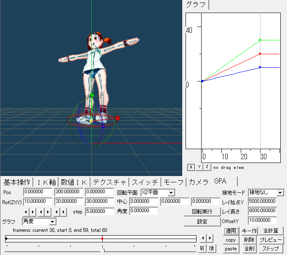
Task: Toggle the Y axis graph button
Action: tap(199, 167)
